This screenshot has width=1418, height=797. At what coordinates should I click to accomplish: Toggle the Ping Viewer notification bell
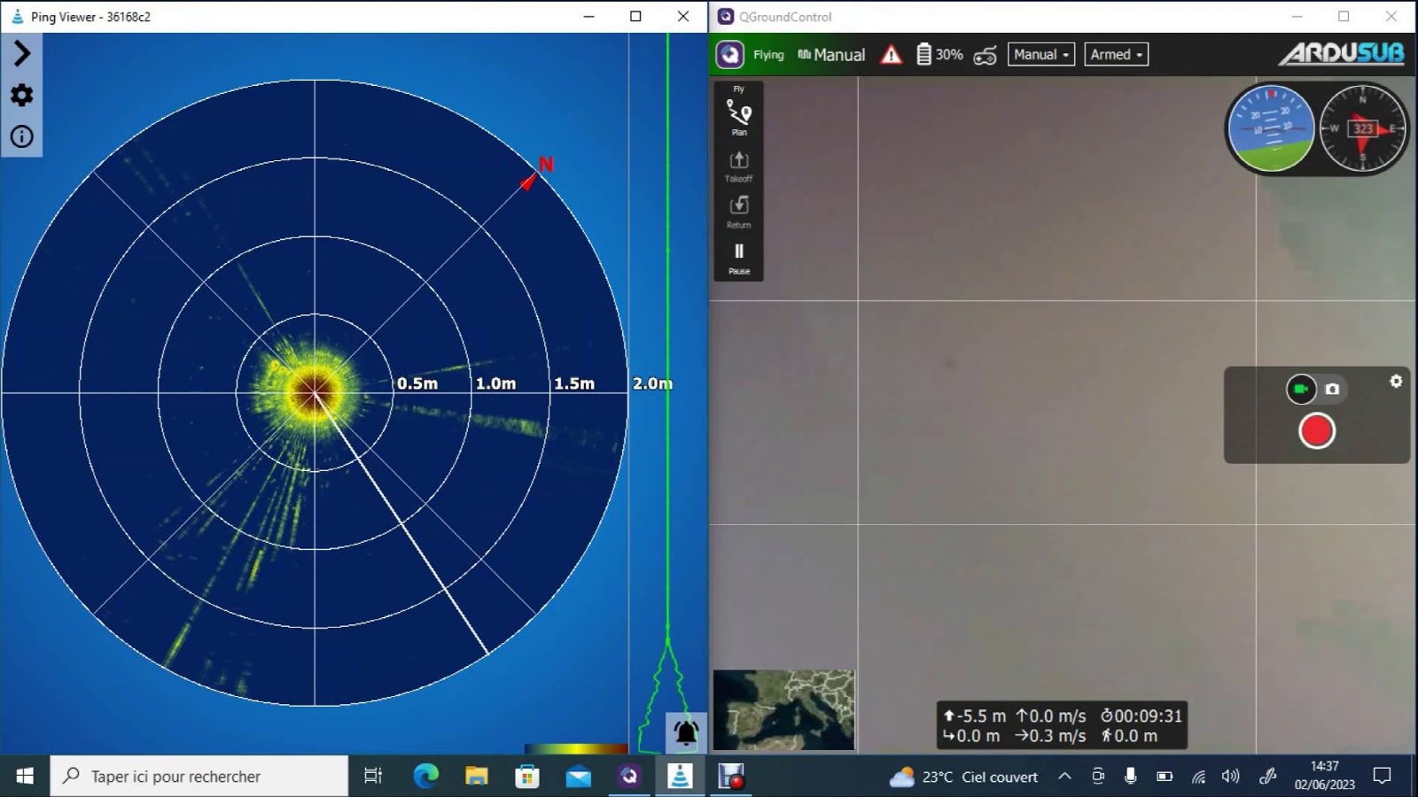(x=686, y=732)
